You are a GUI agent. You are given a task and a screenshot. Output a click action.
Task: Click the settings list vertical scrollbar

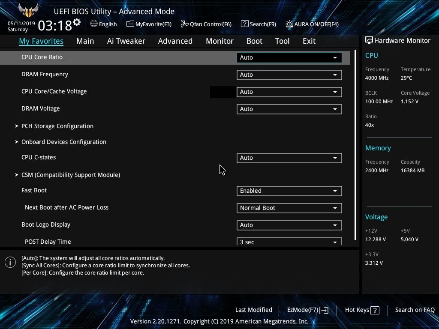(355, 145)
